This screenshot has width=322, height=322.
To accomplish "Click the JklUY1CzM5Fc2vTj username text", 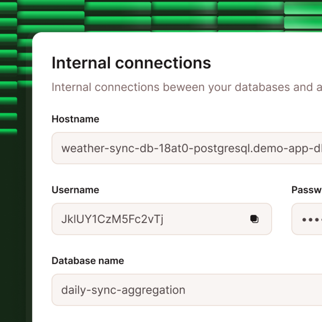I will coord(112,219).
